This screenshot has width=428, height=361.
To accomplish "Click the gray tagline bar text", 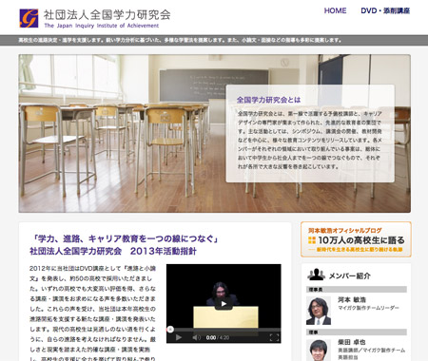I will (x=180, y=41).
